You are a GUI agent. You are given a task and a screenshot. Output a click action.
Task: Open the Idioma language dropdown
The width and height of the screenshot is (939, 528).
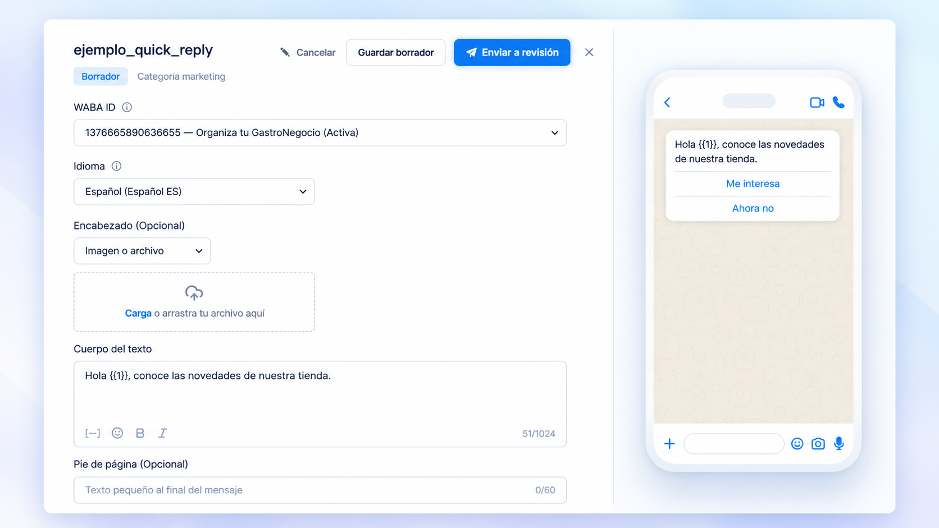pos(194,192)
